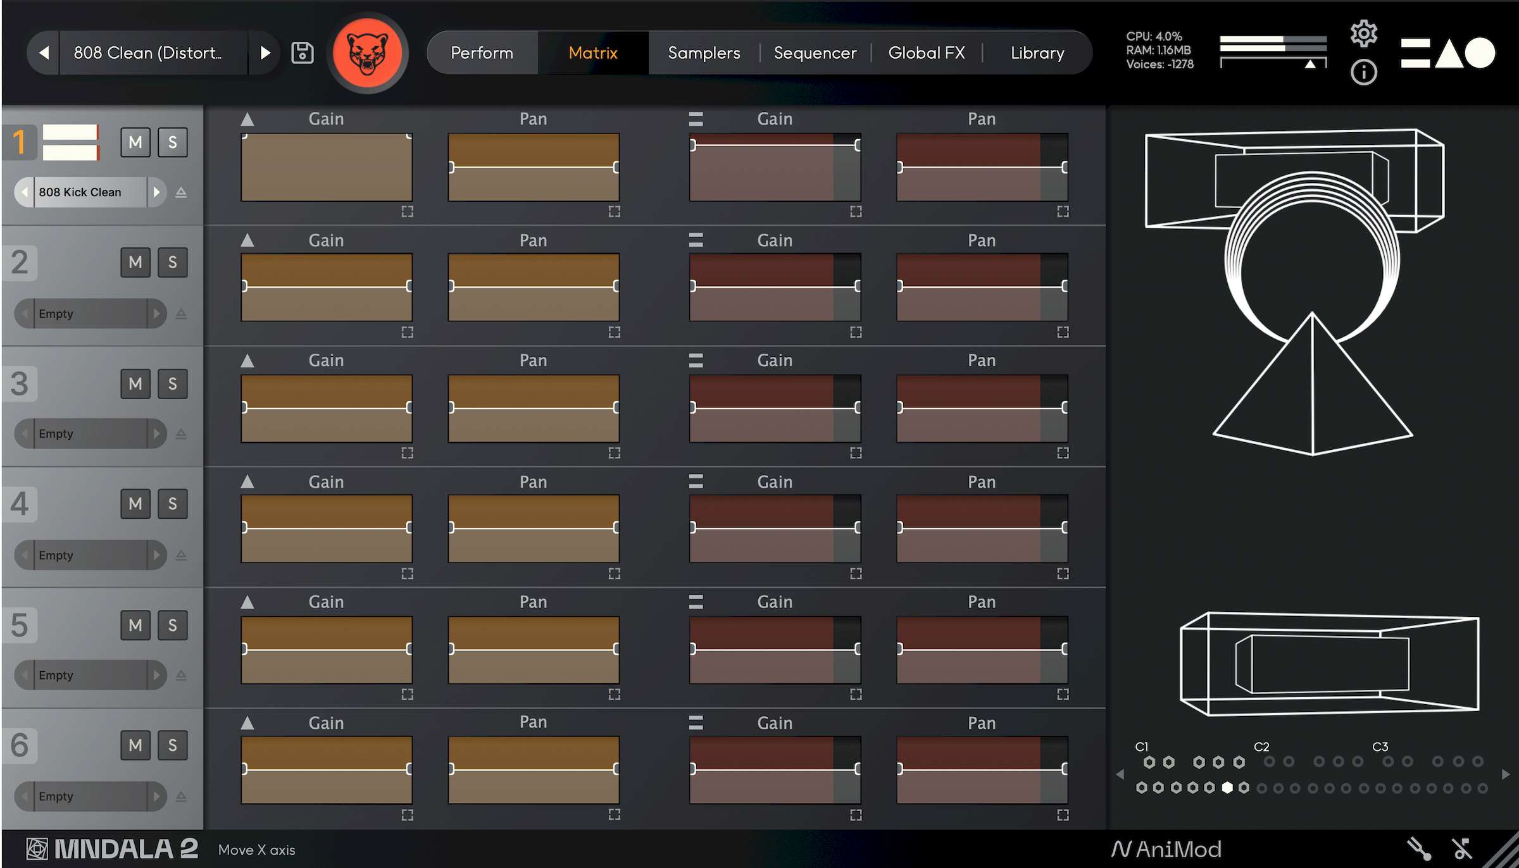The image size is (1519, 868).
Task: Switch to the Samplers tab
Action: [x=704, y=53]
